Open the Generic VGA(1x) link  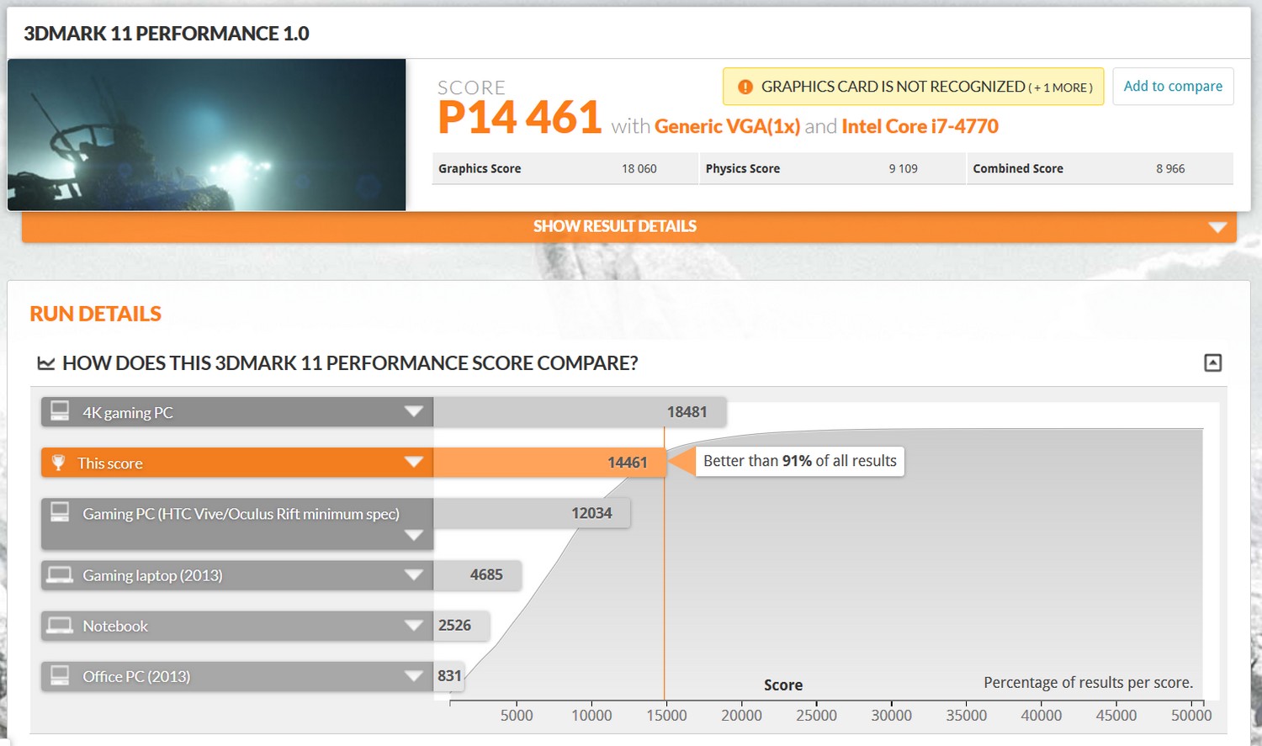click(727, 126)
